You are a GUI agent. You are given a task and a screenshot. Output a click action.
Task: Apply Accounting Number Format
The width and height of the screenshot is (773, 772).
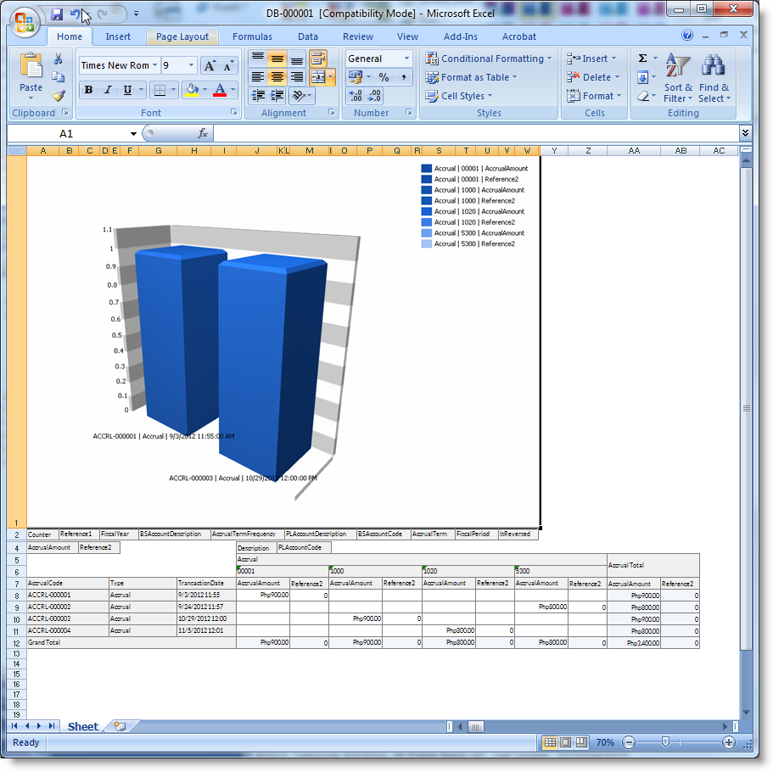coord(356,77)
